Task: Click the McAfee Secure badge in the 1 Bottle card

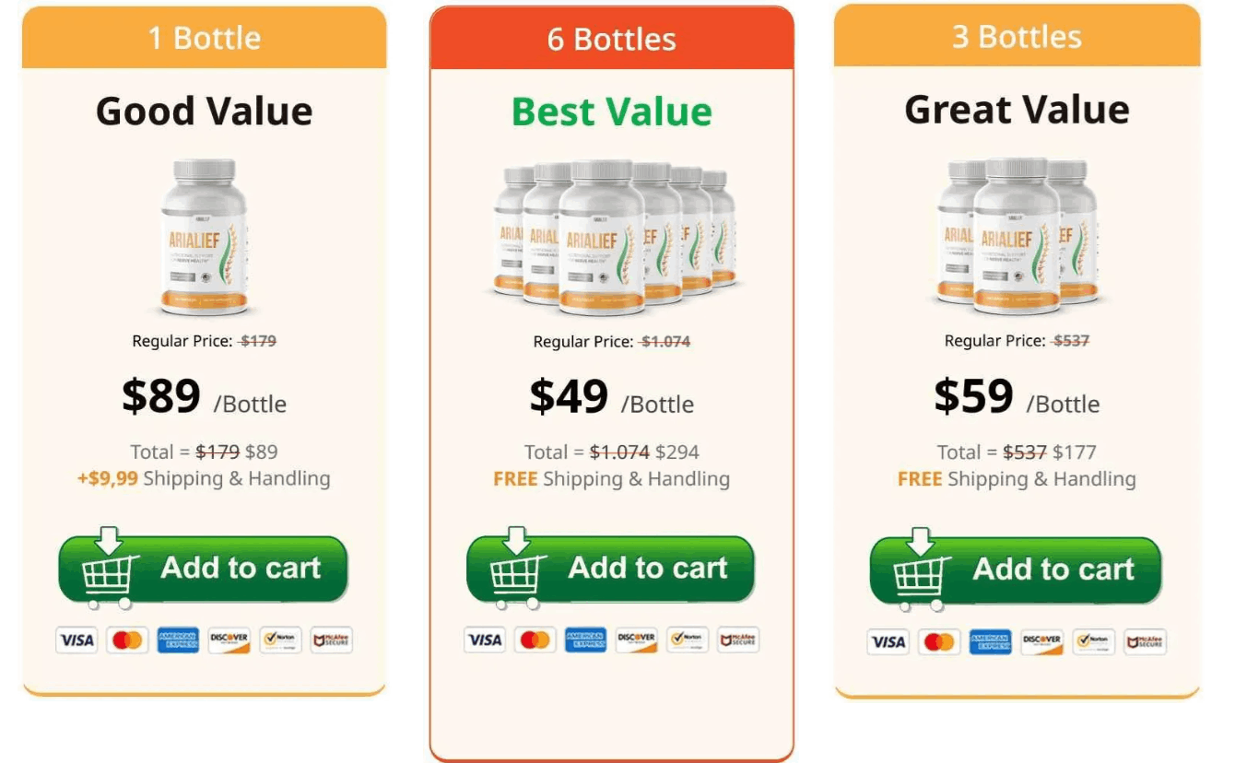Action: pyautogui.click(x=331, y=640)
